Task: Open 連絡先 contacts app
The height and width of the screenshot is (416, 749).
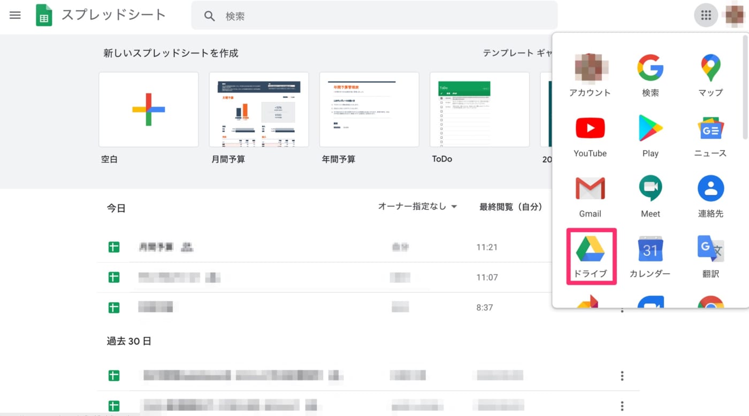Action: [x=710, y=196]
